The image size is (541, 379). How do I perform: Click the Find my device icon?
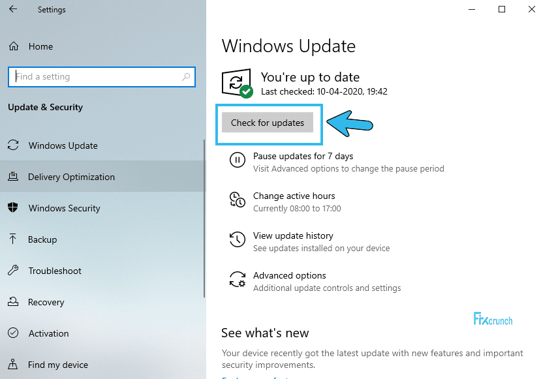click(13, 364)
